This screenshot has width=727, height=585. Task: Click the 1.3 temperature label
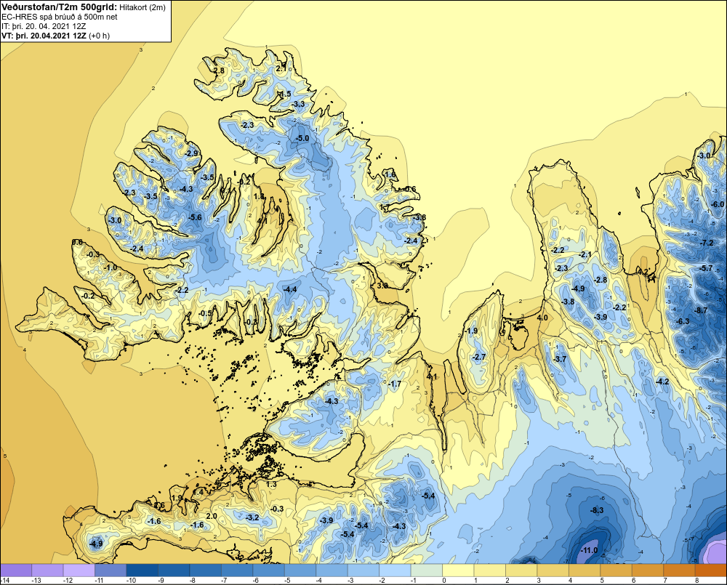point(271,485)
